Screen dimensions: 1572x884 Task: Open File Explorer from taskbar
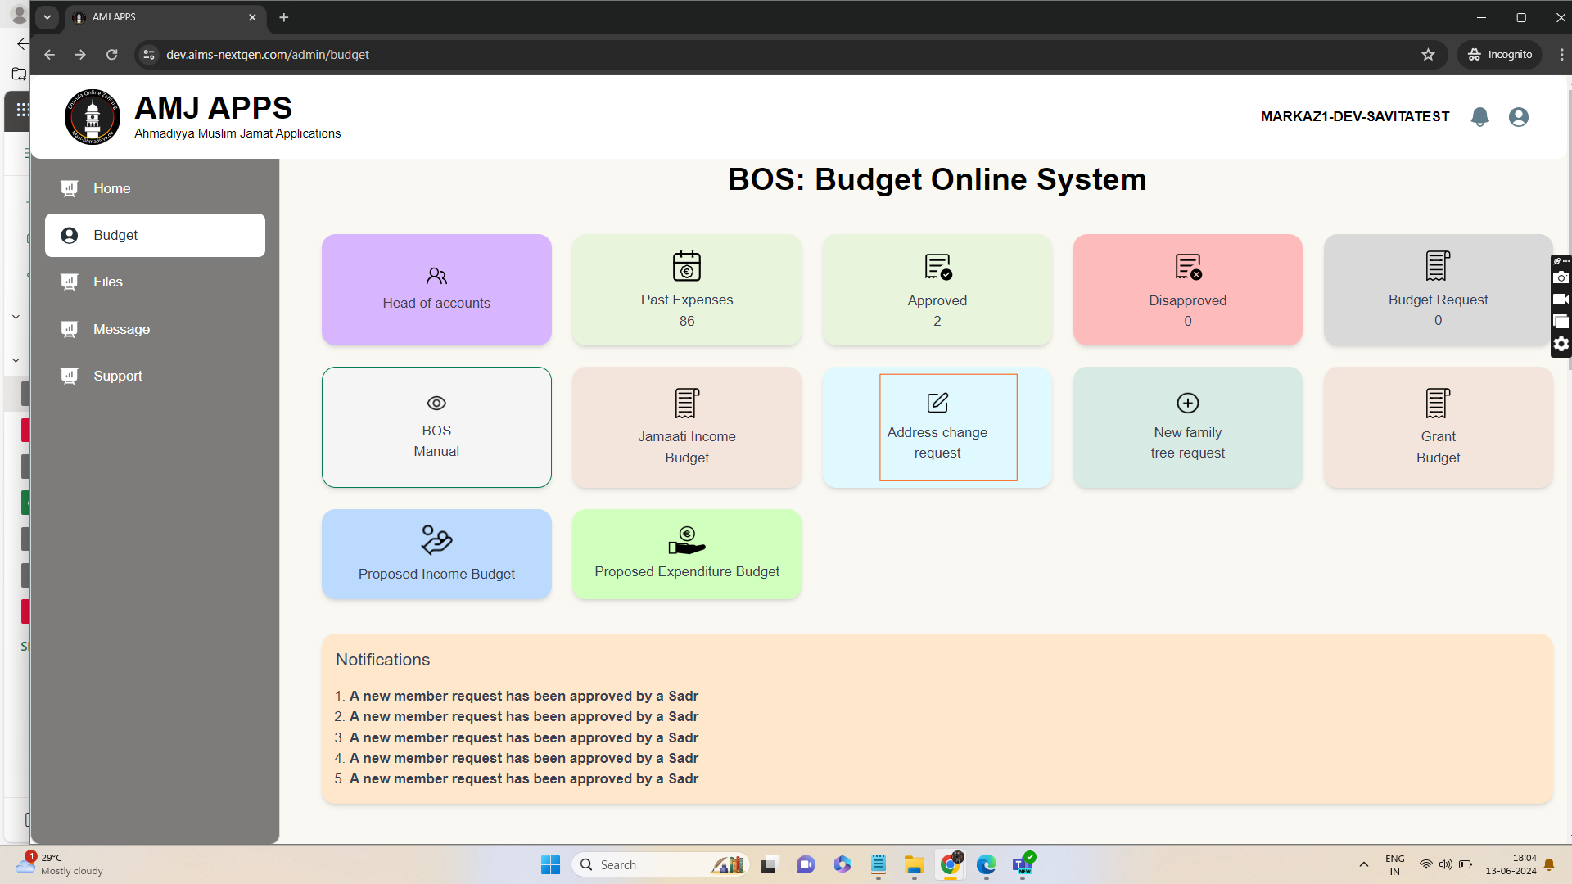915,864
